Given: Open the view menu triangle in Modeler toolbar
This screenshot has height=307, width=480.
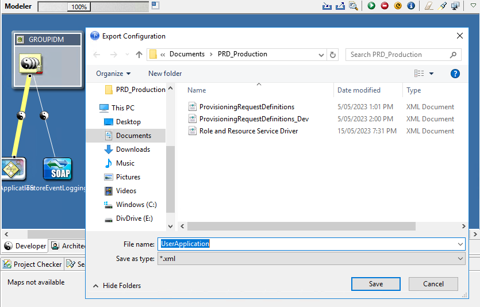Looking at the screenshot, I should 473,5.
